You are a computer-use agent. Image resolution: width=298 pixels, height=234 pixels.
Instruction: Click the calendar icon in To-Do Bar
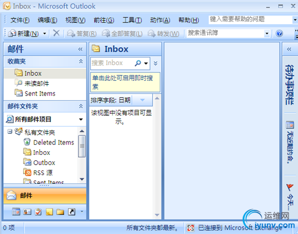(290, 125)
